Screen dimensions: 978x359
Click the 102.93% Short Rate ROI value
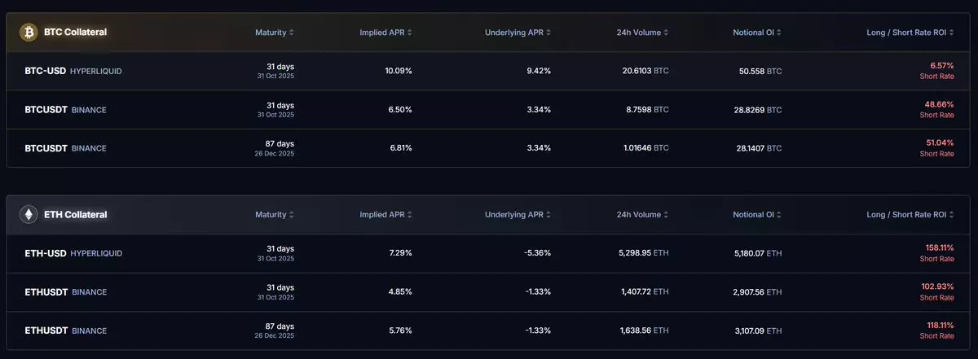(936, 287)
